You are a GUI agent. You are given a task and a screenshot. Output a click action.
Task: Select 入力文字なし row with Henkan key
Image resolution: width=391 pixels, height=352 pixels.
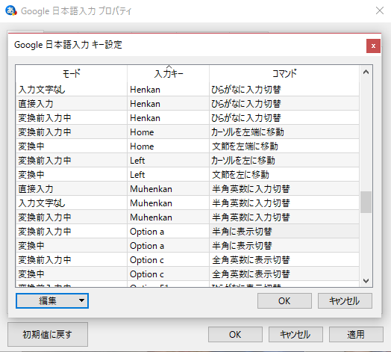click(187, 90)
